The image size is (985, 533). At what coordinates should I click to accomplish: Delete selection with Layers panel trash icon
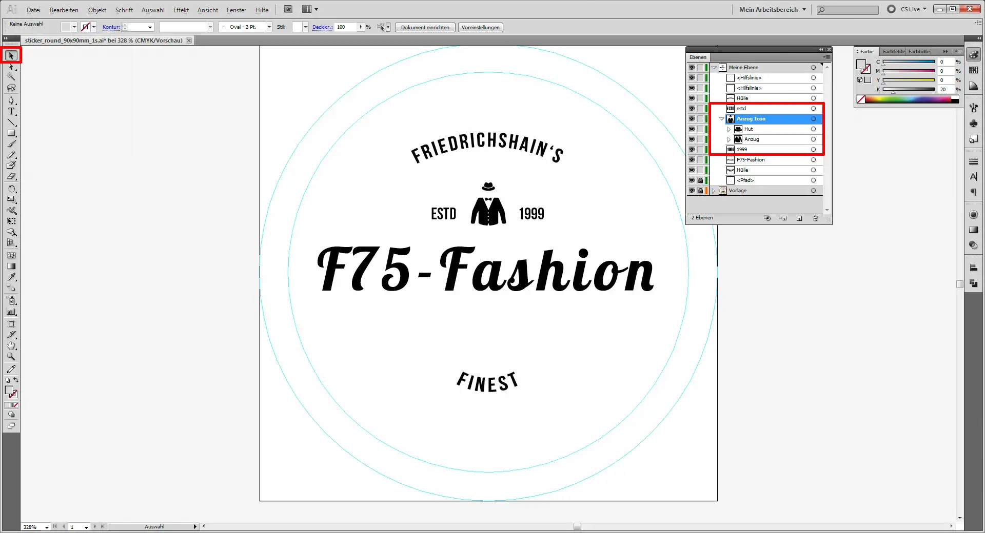(815, 218)
